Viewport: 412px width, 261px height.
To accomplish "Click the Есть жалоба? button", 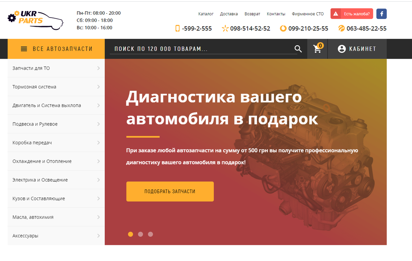I will [352, 14].
